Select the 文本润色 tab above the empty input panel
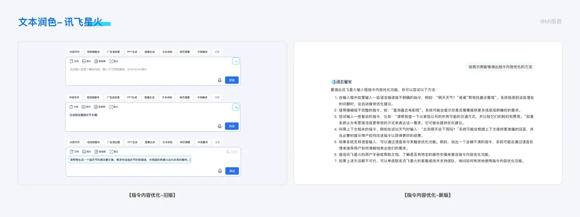 tap(167, 52)
